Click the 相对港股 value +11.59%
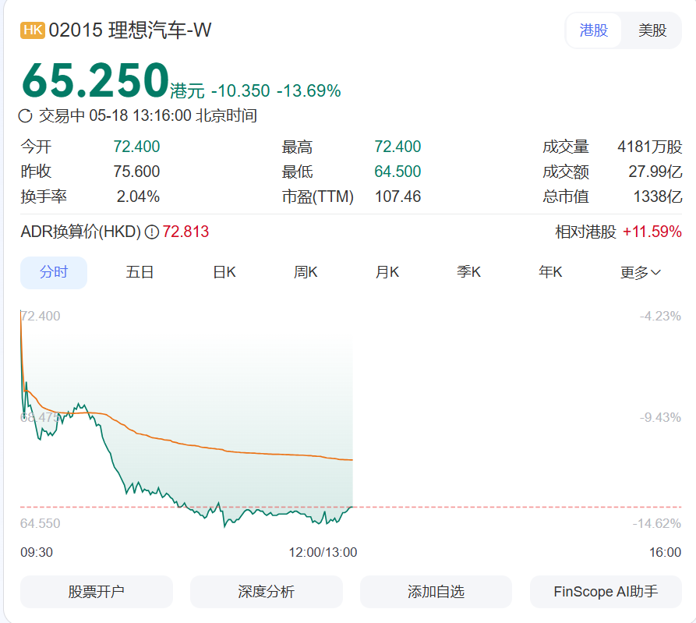Screen dimensions: 696x623 [x=652, y=232]
